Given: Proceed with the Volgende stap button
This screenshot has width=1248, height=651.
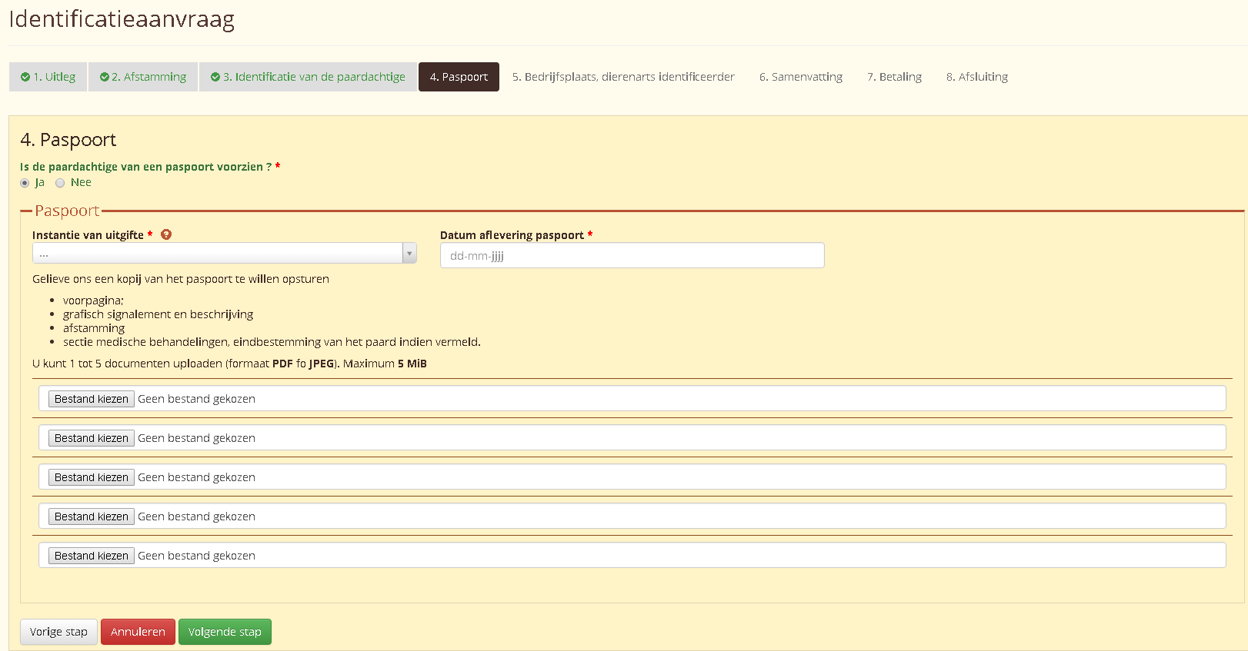Looking at the screenshot, I should (x=225, y=632).
